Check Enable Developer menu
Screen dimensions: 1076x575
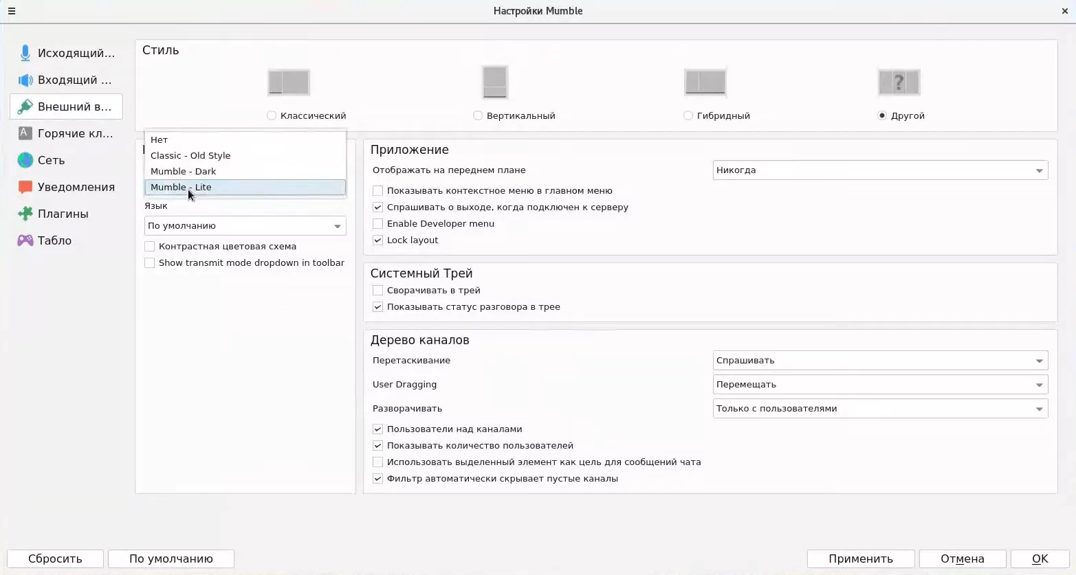[377, 224]
